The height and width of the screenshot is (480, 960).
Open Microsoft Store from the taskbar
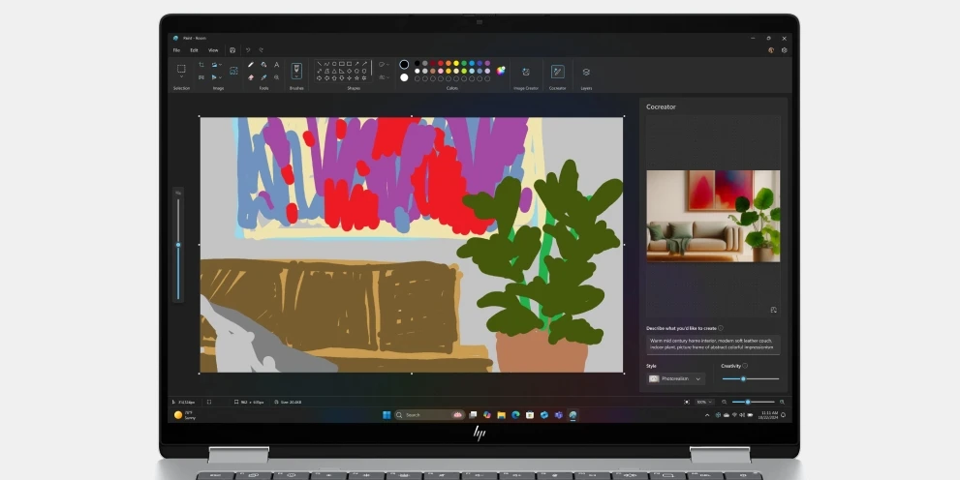530,414
